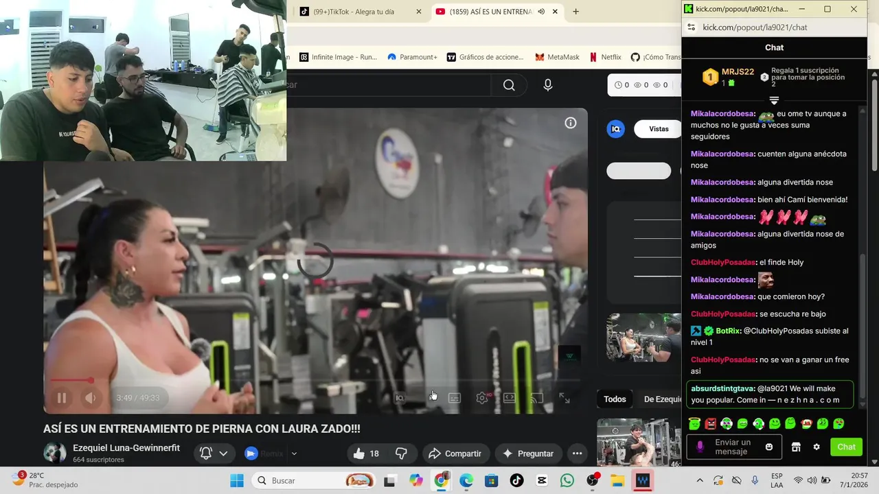Start voice search with microphone icon
Viewport: 879px width, 494px height.
pyautogui.click(x=548, y=85)
